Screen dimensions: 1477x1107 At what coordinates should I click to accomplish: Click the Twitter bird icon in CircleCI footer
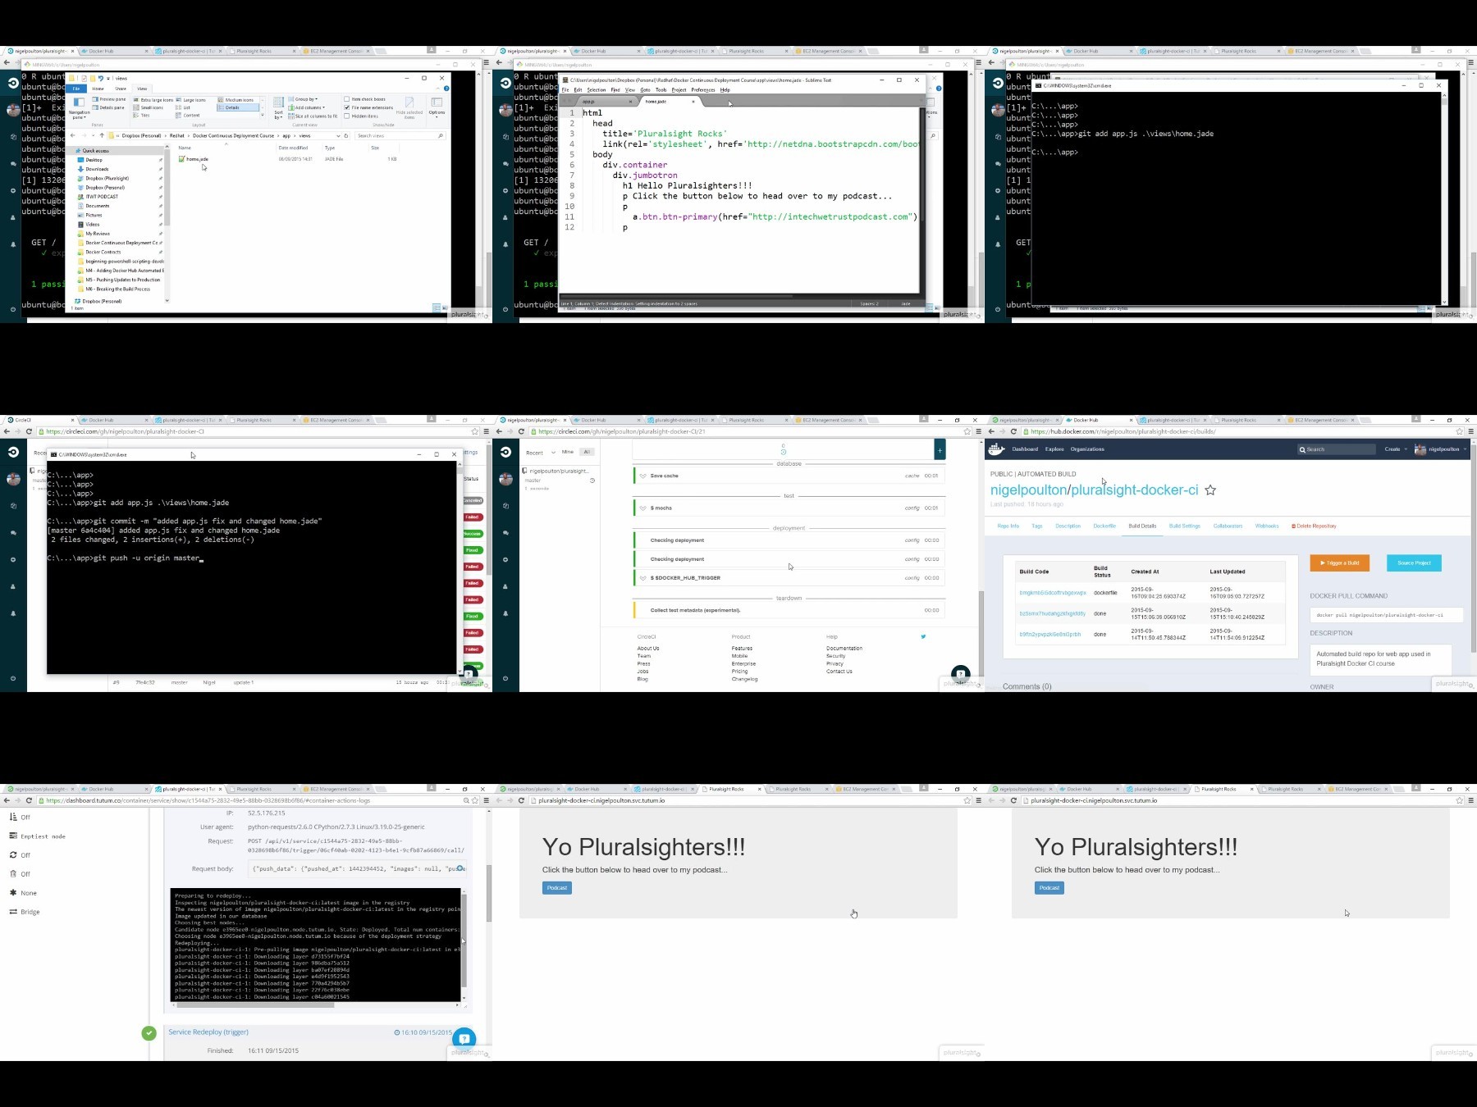click(923, 636)
